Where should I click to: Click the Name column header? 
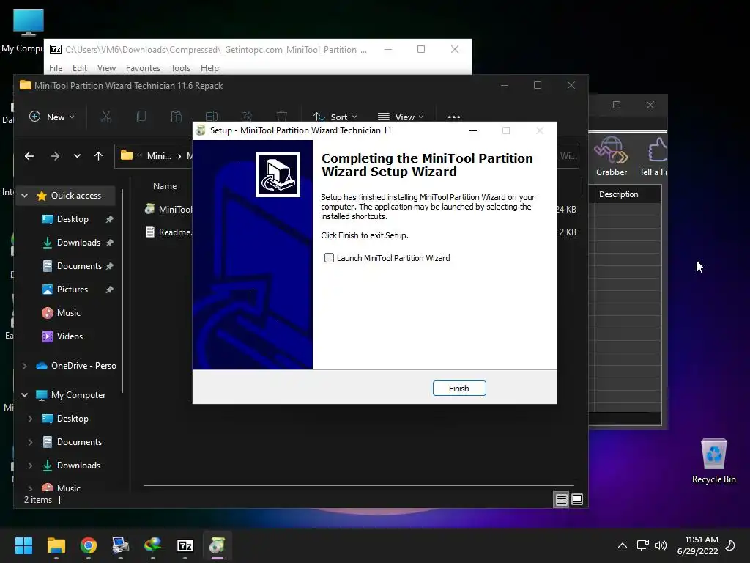[165, 185]
